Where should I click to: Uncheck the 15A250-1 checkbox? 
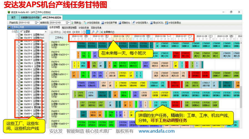19,95
